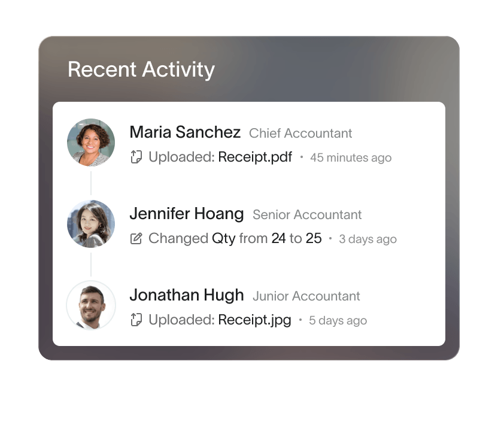Select the Jennifer Hoang name
498x431 pixels.
pos(187,214)
